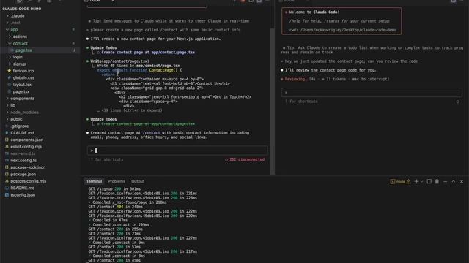Switch to the Problems tab

click(x=117, y=181)
